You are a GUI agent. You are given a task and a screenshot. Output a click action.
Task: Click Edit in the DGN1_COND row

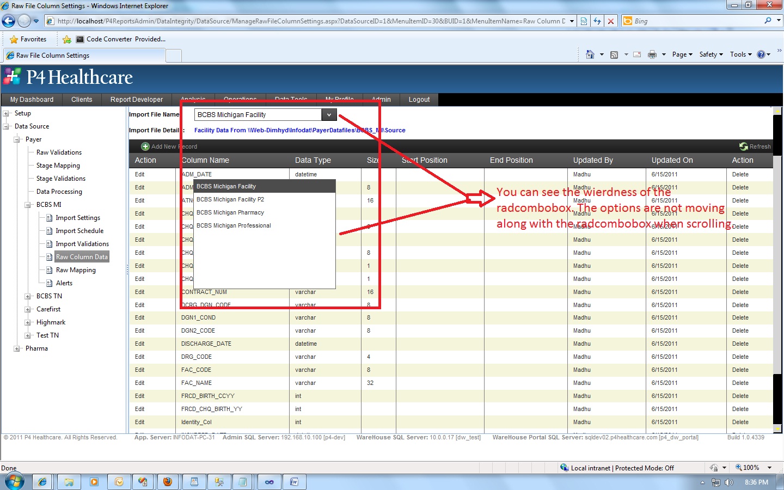coord(140,317)
